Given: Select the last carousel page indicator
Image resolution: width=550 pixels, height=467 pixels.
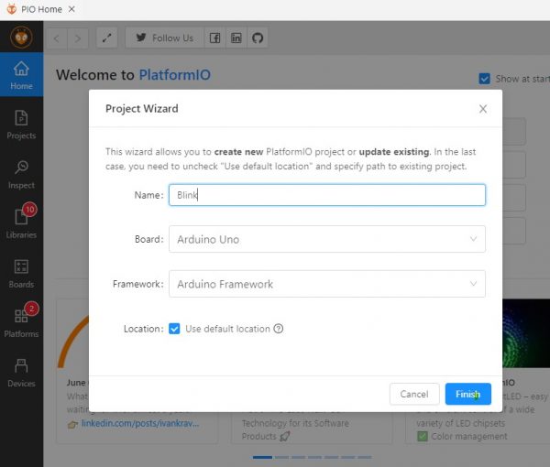Looking at the screenshot, I should (x=365, y=457).
